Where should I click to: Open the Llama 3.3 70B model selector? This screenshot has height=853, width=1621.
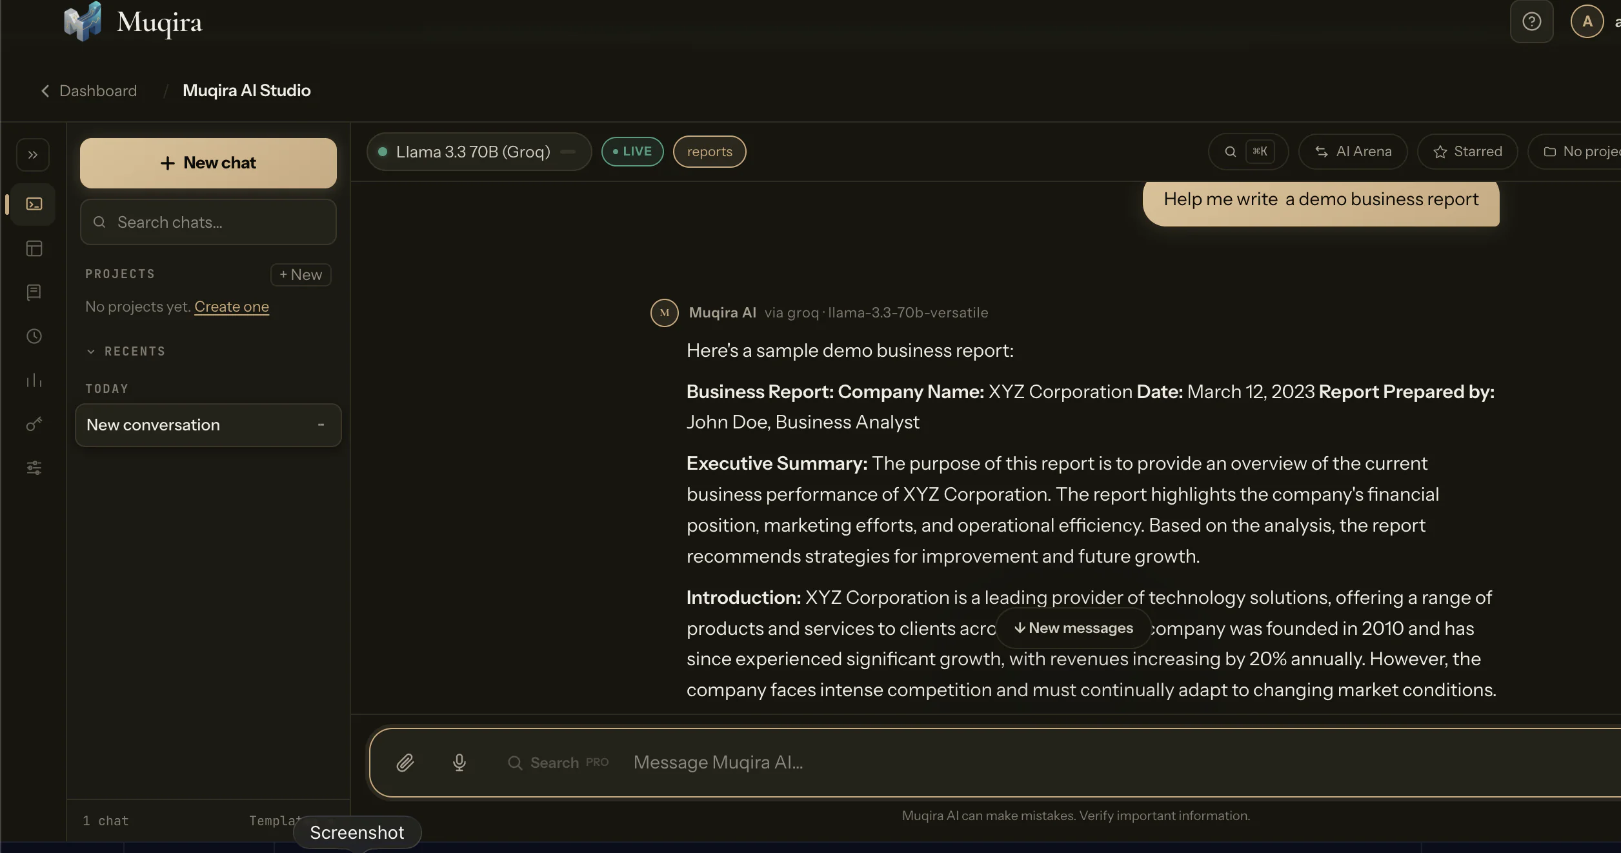click(x=479, y=152)
